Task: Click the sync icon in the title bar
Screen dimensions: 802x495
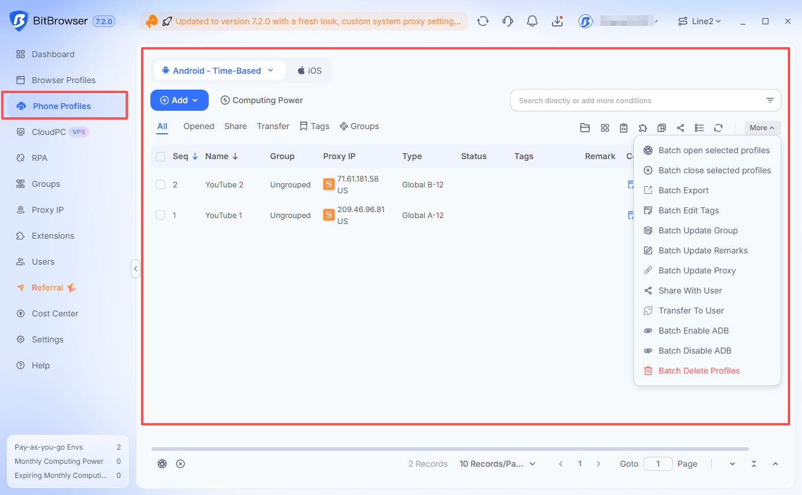Action: pyautogui.click(x=483, y=21)
